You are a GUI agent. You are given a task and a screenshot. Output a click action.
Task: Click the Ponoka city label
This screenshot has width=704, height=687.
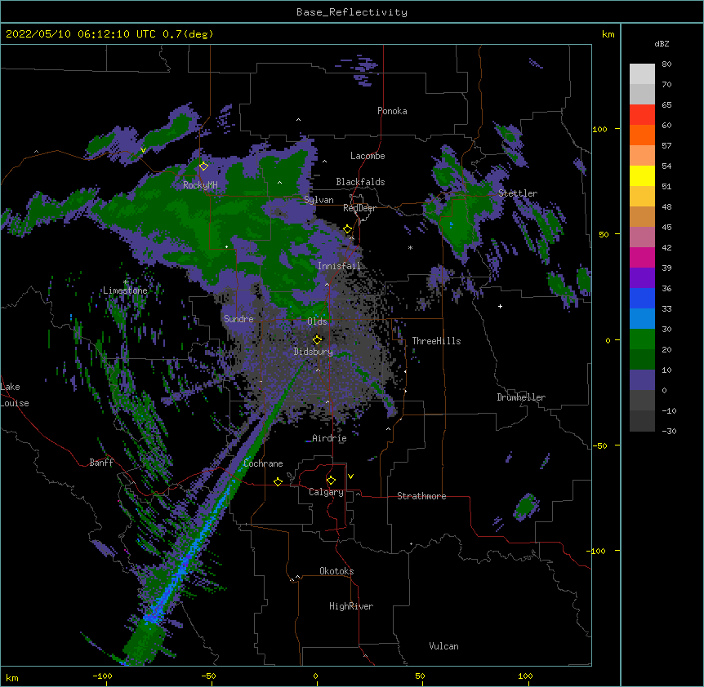[x=392, y=111]
